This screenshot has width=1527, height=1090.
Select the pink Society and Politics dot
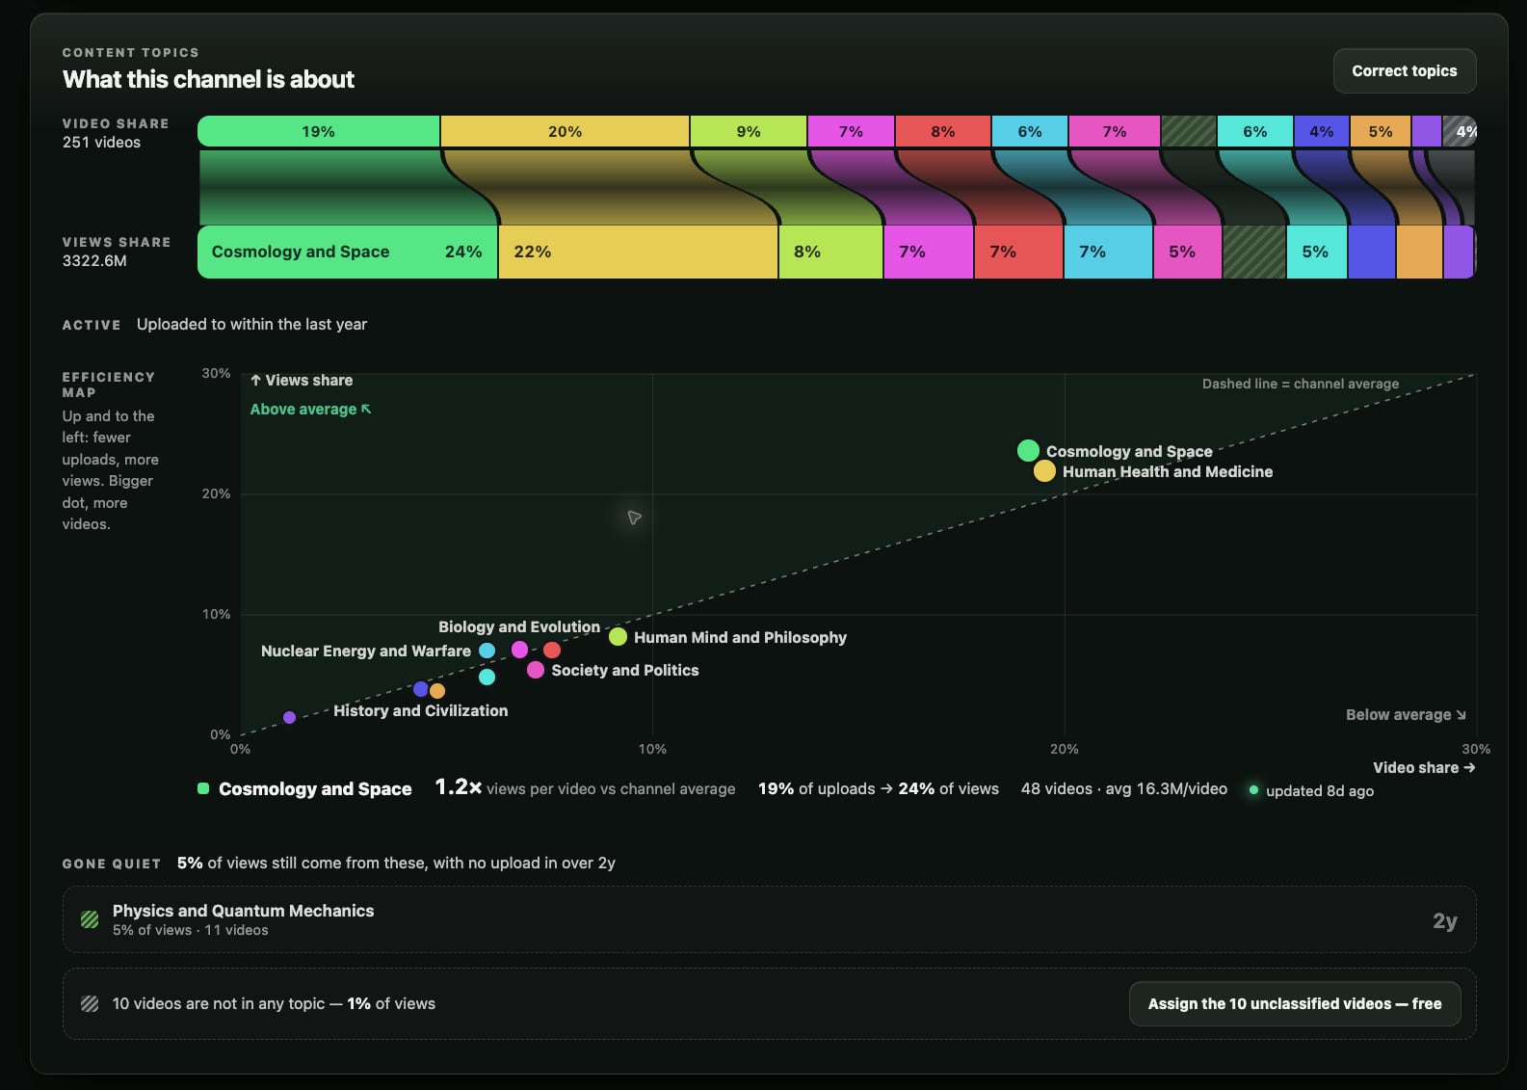(536, 670)
